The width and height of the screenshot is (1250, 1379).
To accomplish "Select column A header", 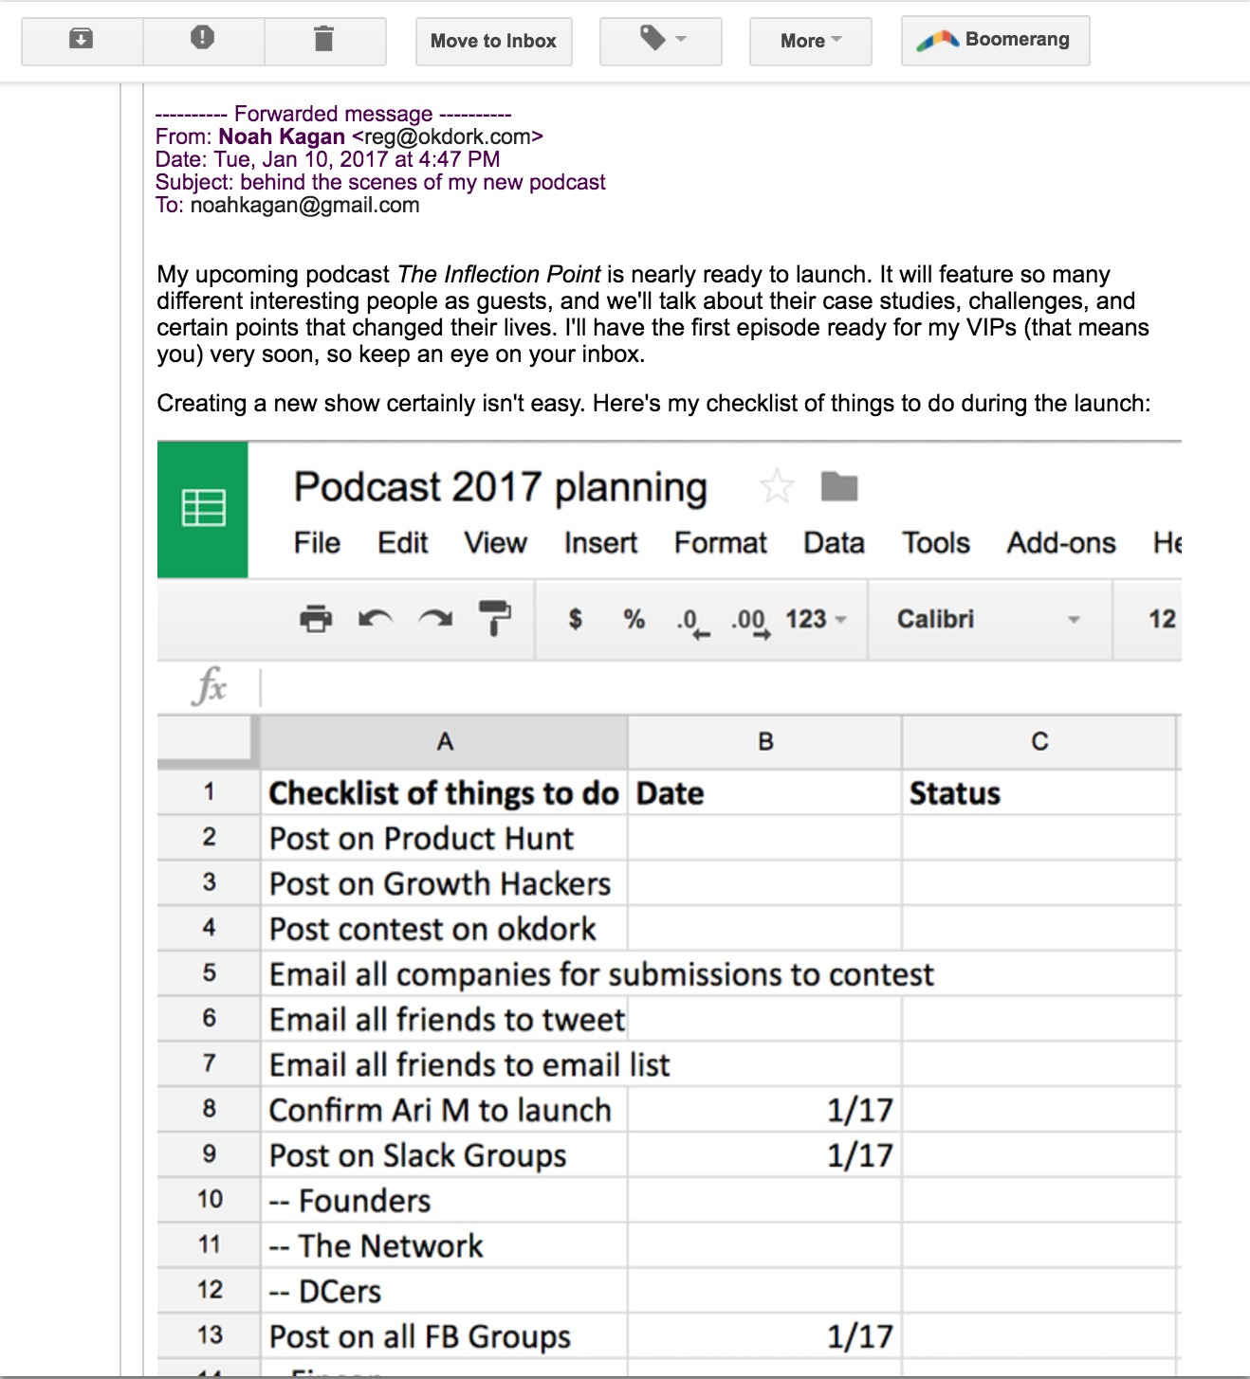I will coord(444,742).
